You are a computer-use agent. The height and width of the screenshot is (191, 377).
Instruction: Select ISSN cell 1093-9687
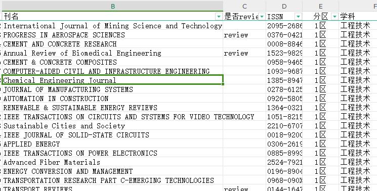tap(284, 71)
